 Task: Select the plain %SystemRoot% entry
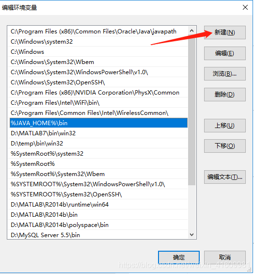[x=97, y=164]
